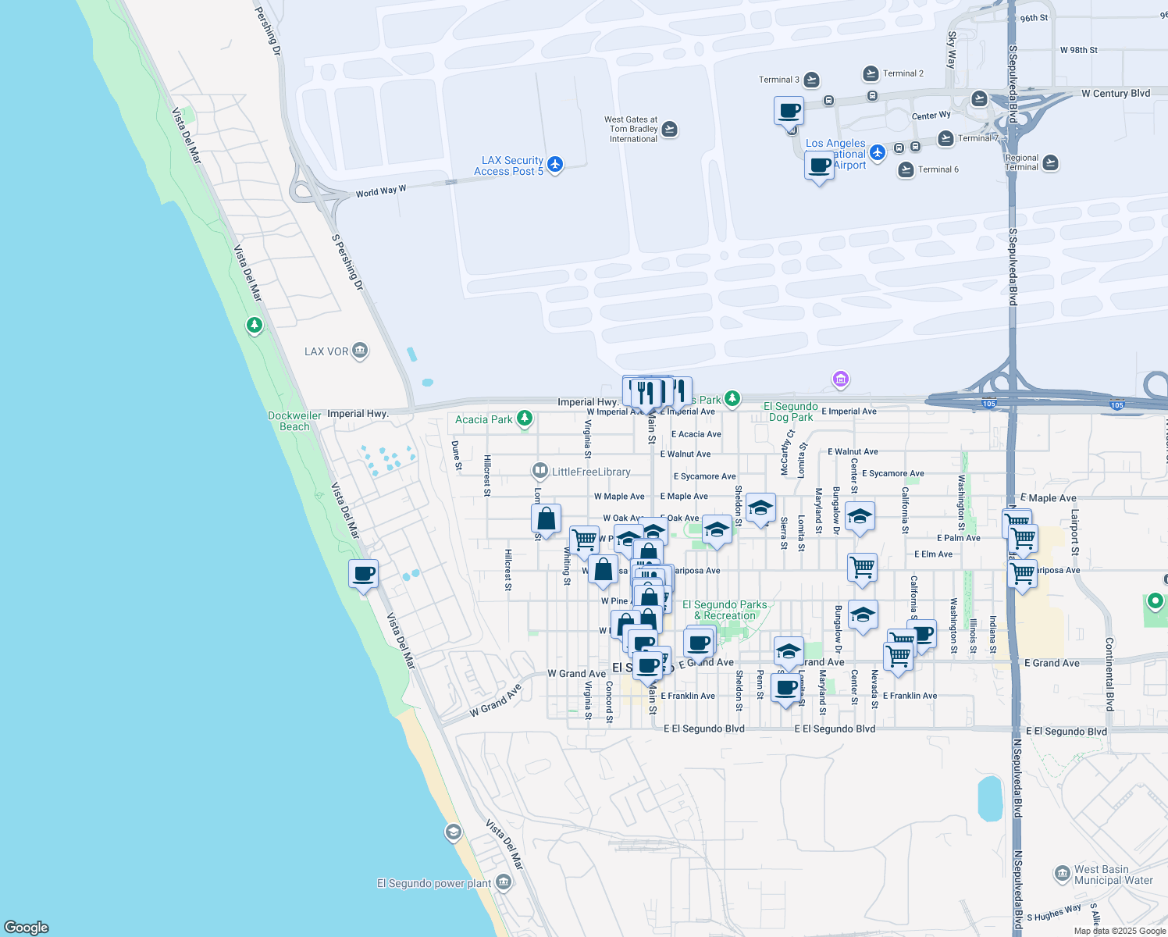Open the Terminal 2 airport marker
This screenshot has width=1168, height=937.
coord(871,73)
